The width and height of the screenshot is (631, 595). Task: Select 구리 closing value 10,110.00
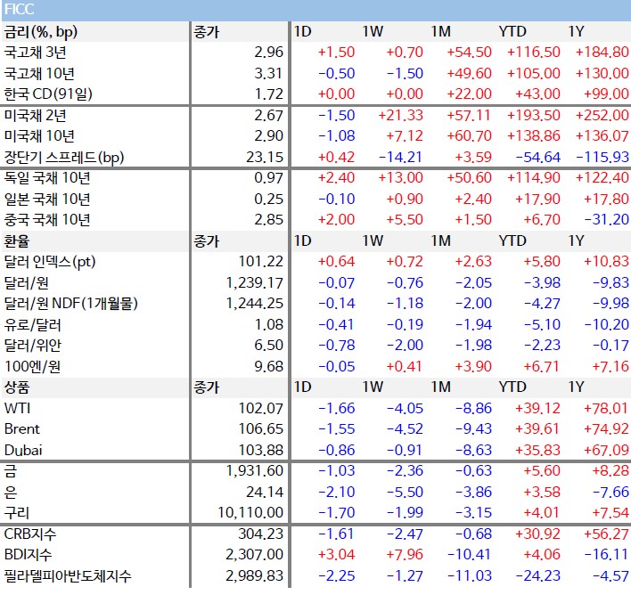point(250,512)
